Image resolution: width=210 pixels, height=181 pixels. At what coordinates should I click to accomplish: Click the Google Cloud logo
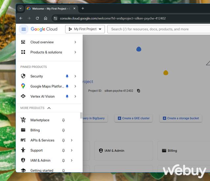(x=44, y=29)
